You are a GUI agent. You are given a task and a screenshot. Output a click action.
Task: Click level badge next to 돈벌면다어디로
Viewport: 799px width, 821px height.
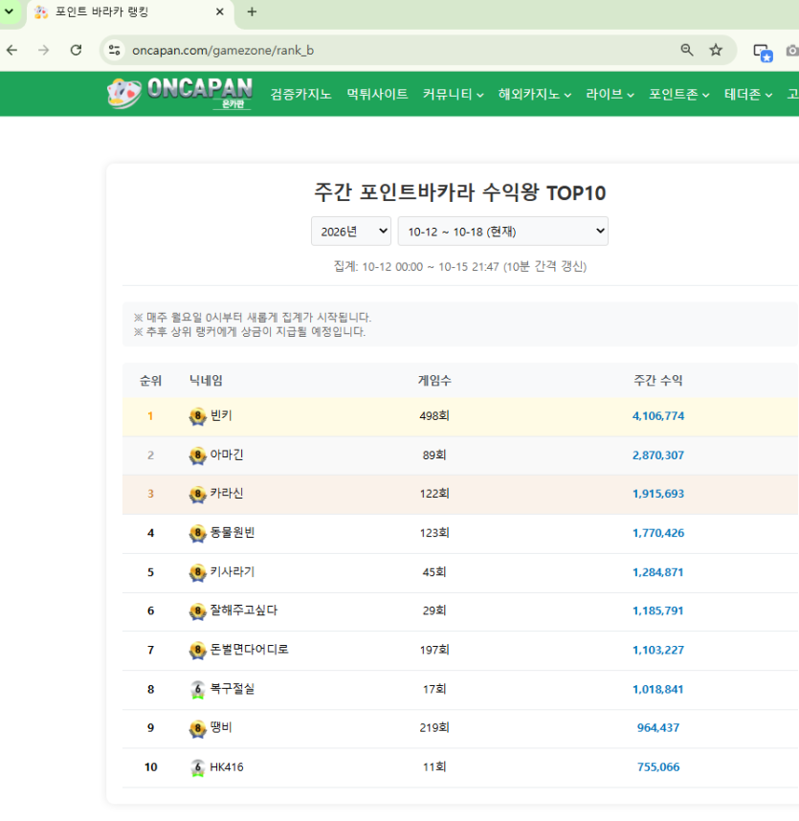pyautogui.click(x=197, y=651)
